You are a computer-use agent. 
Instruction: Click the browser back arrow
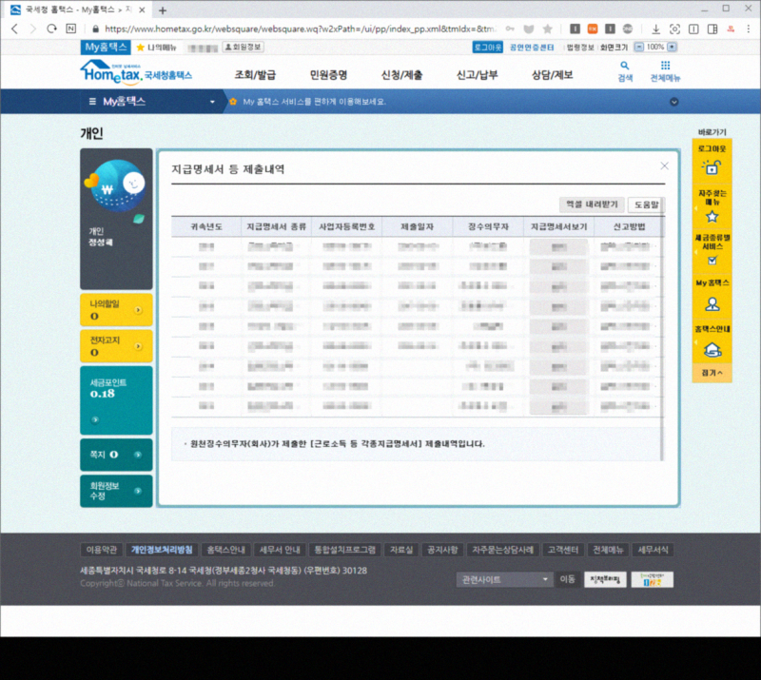[x=14, y=29]
